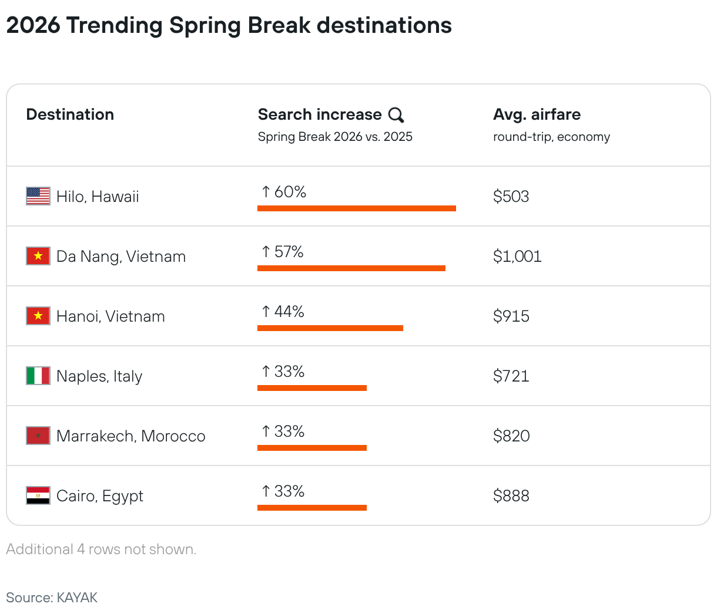Viewport: 717px width, 614px height.
Task: Click the Search increase column header
Action: (x=320, y=114)
